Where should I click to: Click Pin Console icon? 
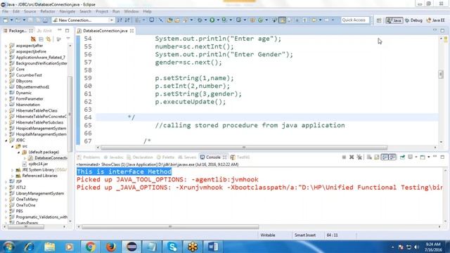coord(402,157)
